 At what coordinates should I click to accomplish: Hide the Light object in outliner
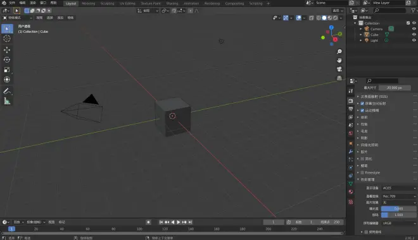[414, 40]
